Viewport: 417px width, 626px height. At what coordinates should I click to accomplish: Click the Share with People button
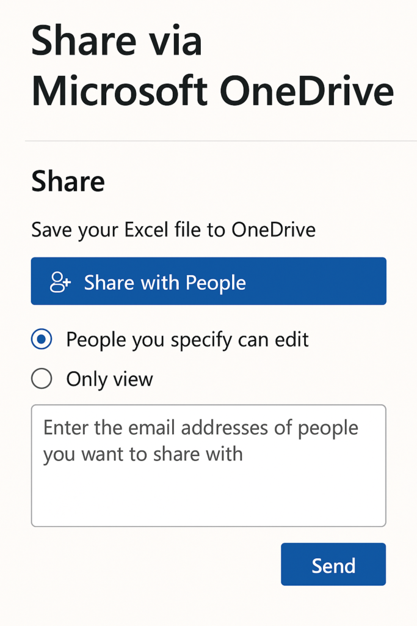(208, 281)
